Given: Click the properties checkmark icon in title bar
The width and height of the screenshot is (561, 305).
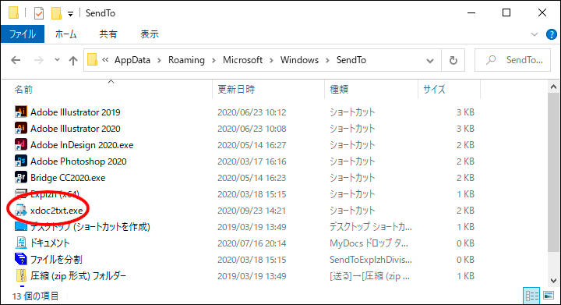Looking at the screenshot, I should point(39,13).
